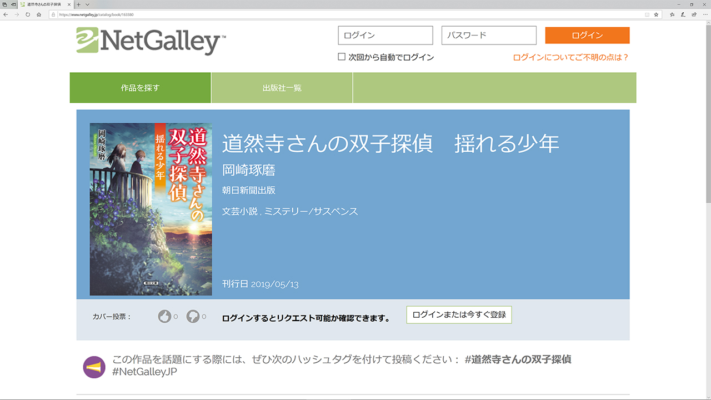Open the 作品を探す navigation tab
The width and height of the screenshot is (711, 400).
pyautogui.click(x=140, y=88)
